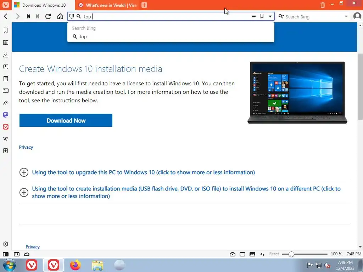Image resolution: width=363 pixels, height=272 pixels.
Task: Toggle images and animations icon
Action: pos(252,254)
